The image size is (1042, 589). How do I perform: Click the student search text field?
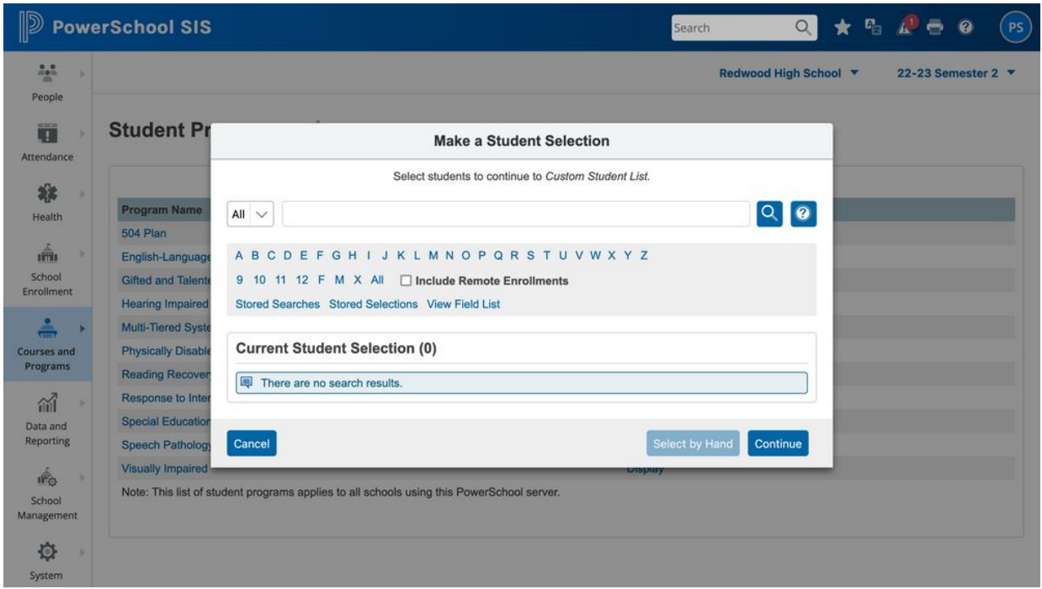[x=515, y=215]
